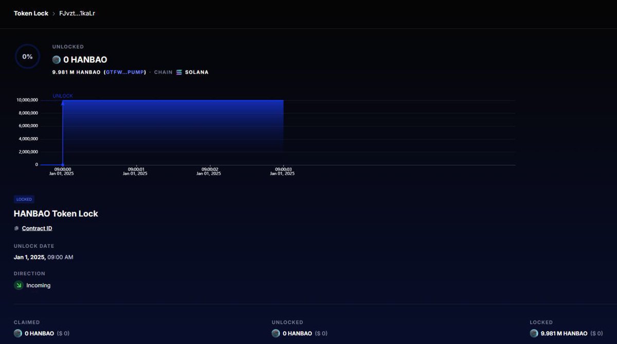This screenshot has width=617, height=344.
Task: Click the 2,000,000 y-axis label
Action: pos(29,151)
